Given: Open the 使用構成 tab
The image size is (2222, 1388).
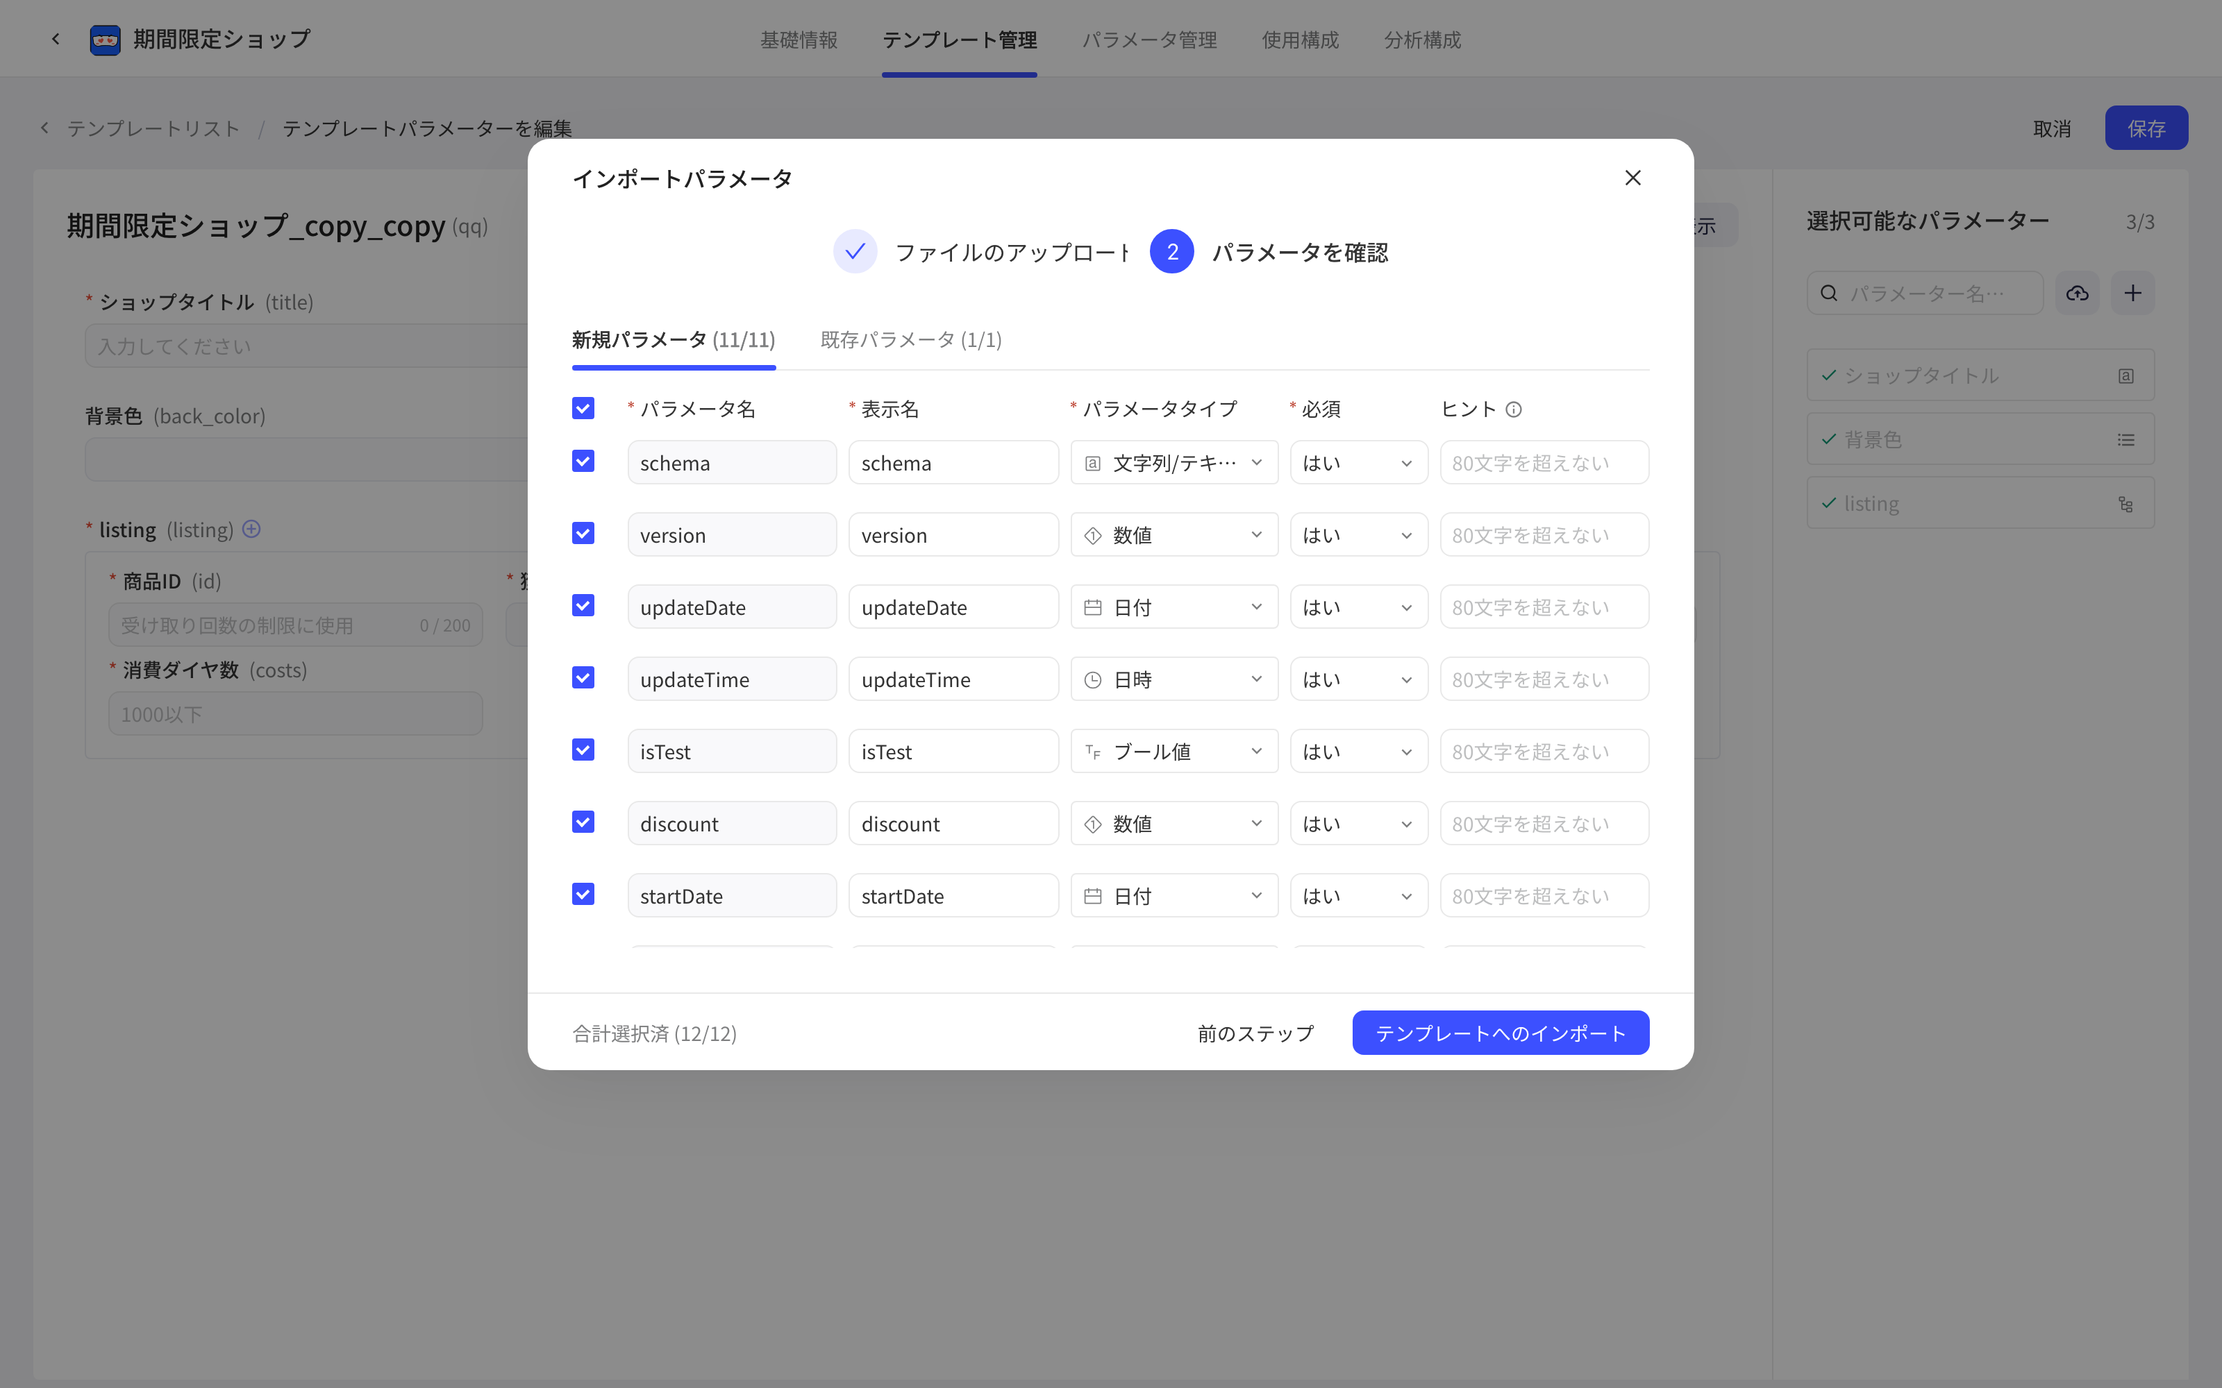Looking at the screenshot, I should (x=1300, y=40).
